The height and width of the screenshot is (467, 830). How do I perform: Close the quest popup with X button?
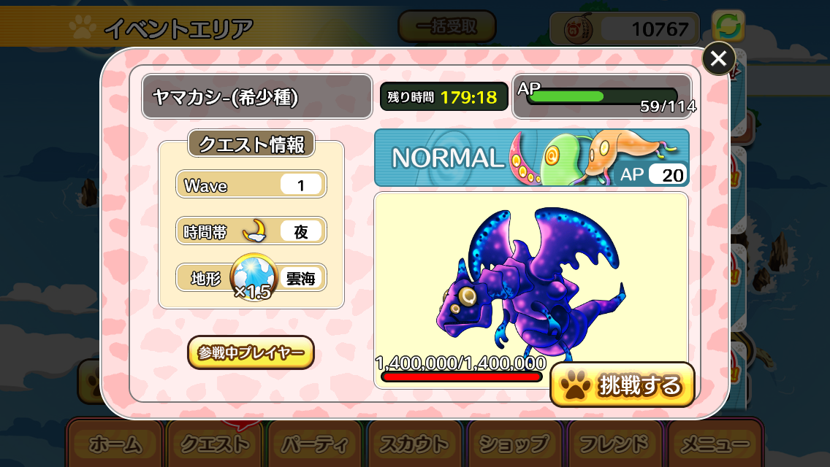tap(718, 58)
